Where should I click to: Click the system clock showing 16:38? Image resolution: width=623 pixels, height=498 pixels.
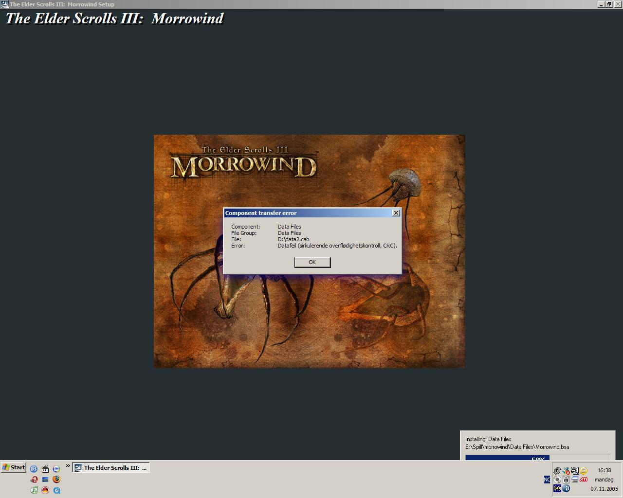(x=605, y=470)
